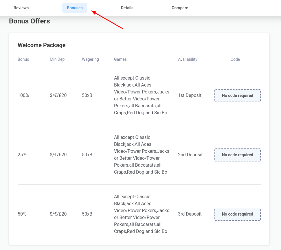Click the Welcome Package heading
The height and width of the screenshot is (250, 281).
click(x=42, y=45)
